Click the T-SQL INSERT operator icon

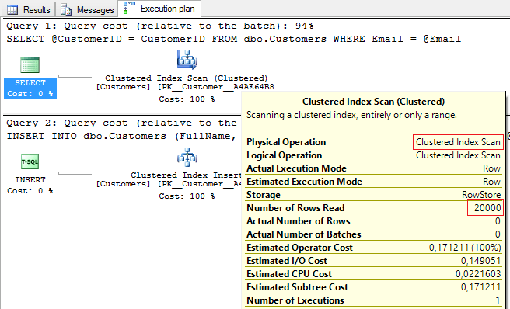coord(30,161)
